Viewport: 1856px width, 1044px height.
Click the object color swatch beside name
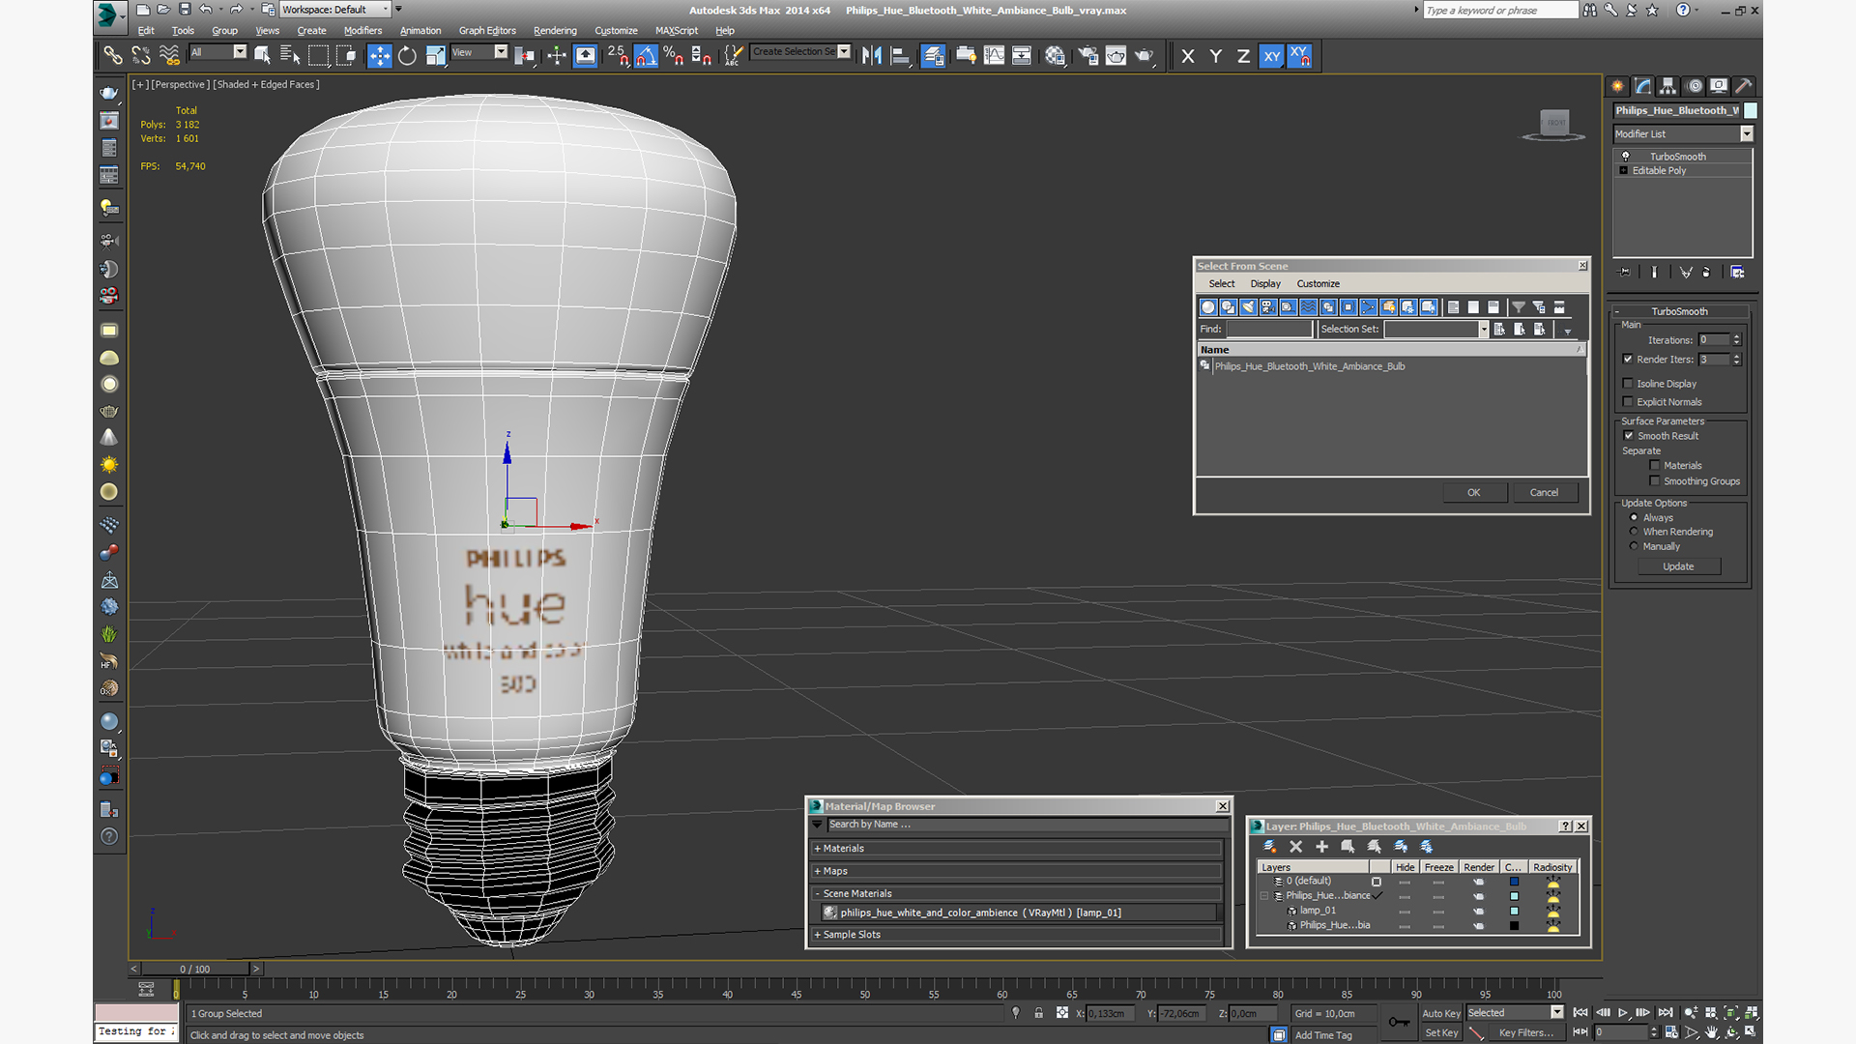click(1751, 111)
